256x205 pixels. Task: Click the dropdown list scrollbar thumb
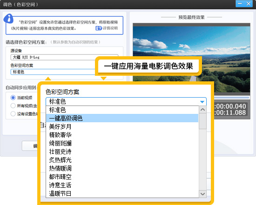pos(202,121)
